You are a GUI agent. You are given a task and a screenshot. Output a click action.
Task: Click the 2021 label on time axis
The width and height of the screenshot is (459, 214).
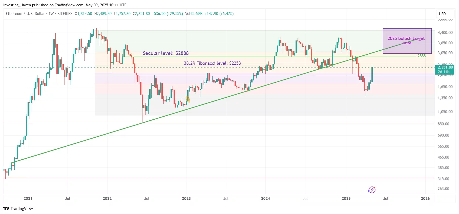(28, 199)
